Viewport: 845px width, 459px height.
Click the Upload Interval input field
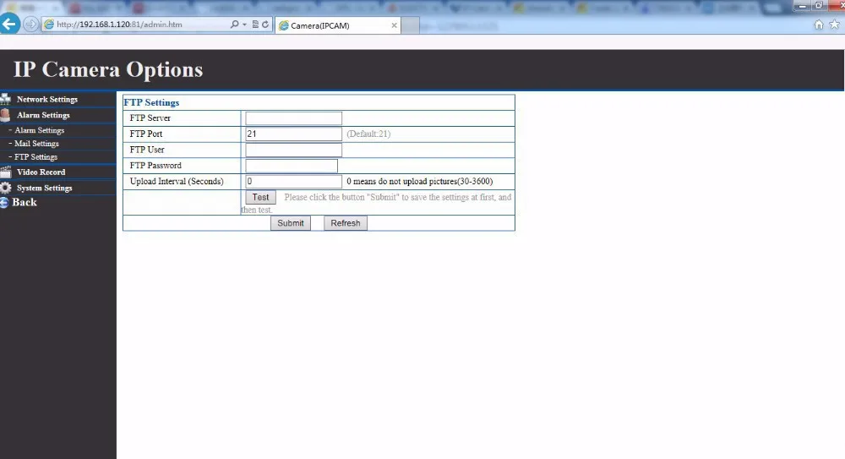[x=294, y=181]
